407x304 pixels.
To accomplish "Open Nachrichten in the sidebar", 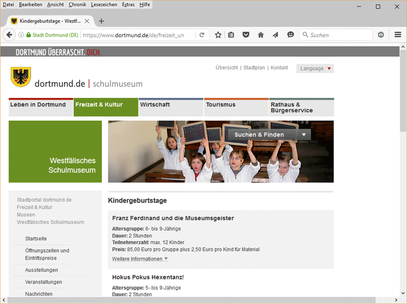I will click(x=39, y=294).
